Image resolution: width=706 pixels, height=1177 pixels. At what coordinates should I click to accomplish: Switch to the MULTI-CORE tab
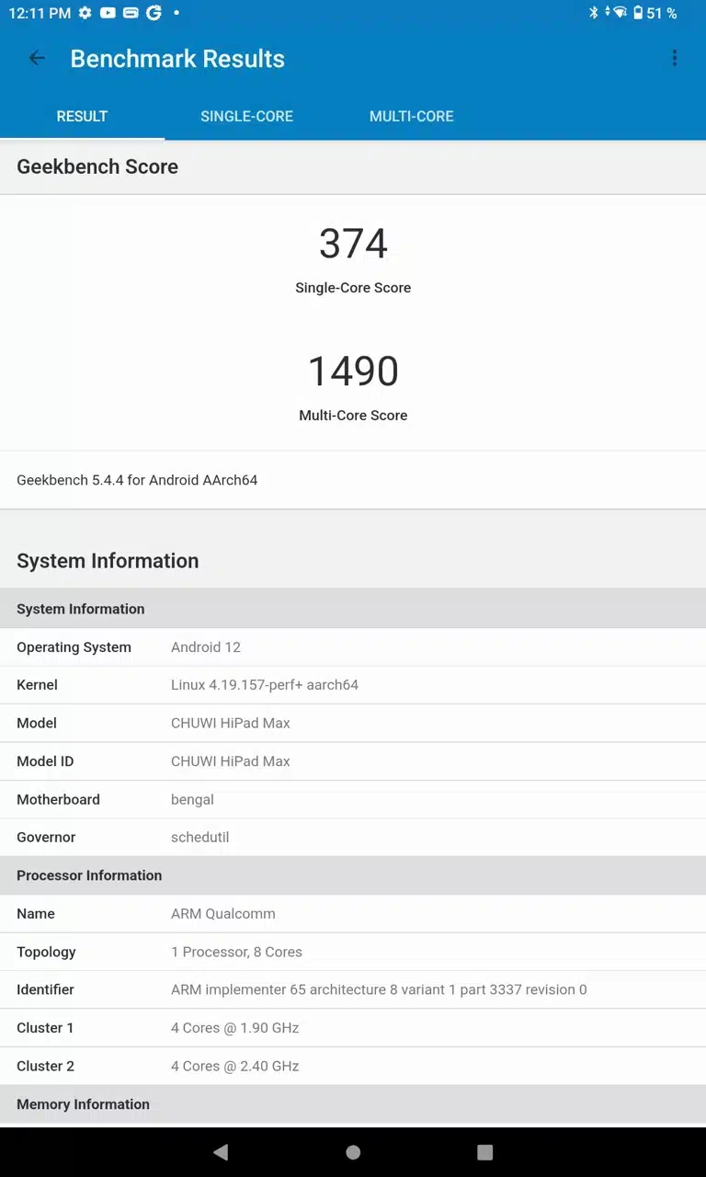tap(411, 117)
